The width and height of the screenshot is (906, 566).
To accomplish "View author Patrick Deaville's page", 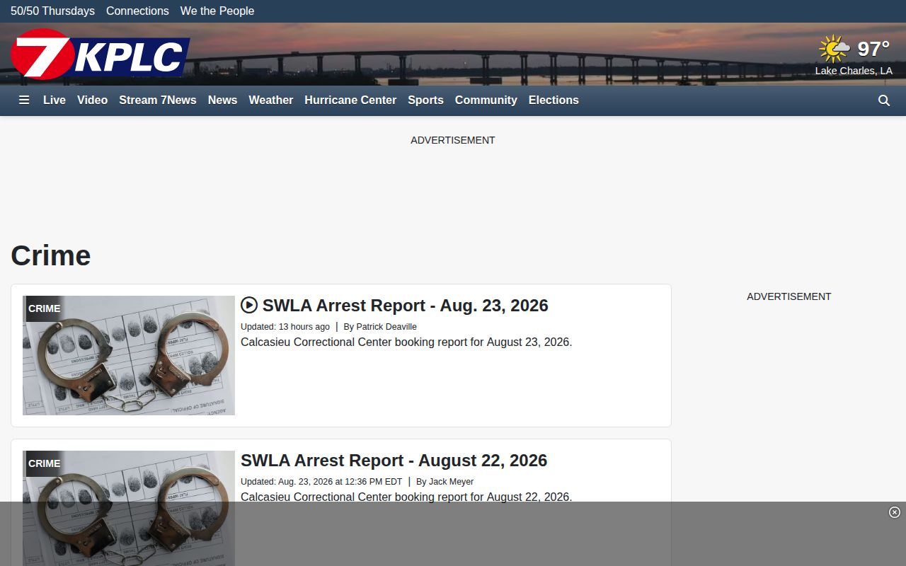I will [386, 327].
